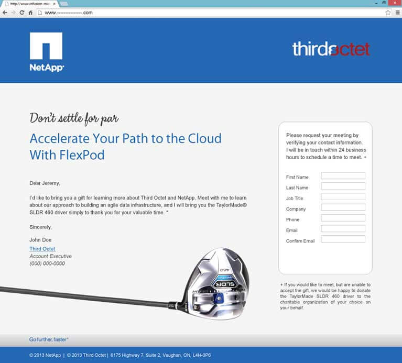Screen dimensions: 402x363
Task: Bookmark this page with the star icon
Action: coord(388,13)
